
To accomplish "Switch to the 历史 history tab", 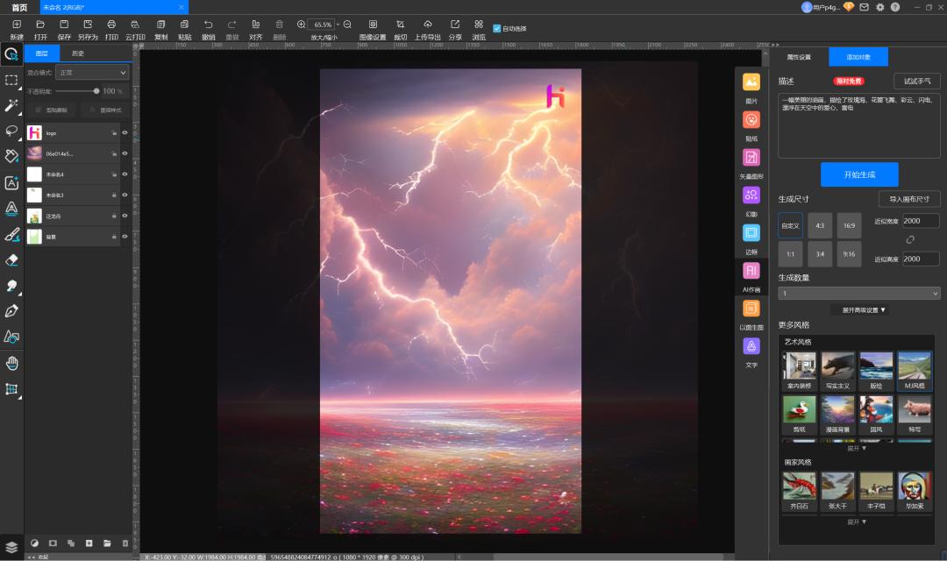I will [x=78, y=53].
